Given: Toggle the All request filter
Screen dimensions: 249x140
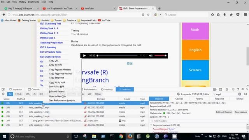Looking at the screenshot, I should [x=10, y=94].
